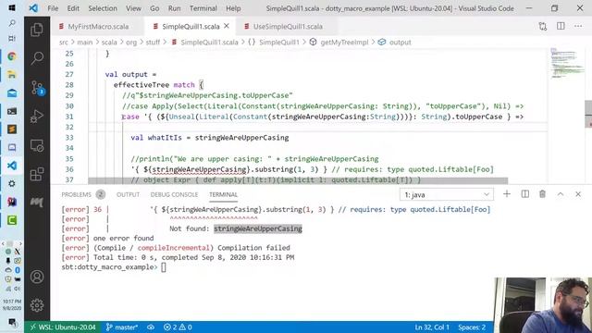Open editor more actions menu
This screenshot has width=592, height=333.
578,26
